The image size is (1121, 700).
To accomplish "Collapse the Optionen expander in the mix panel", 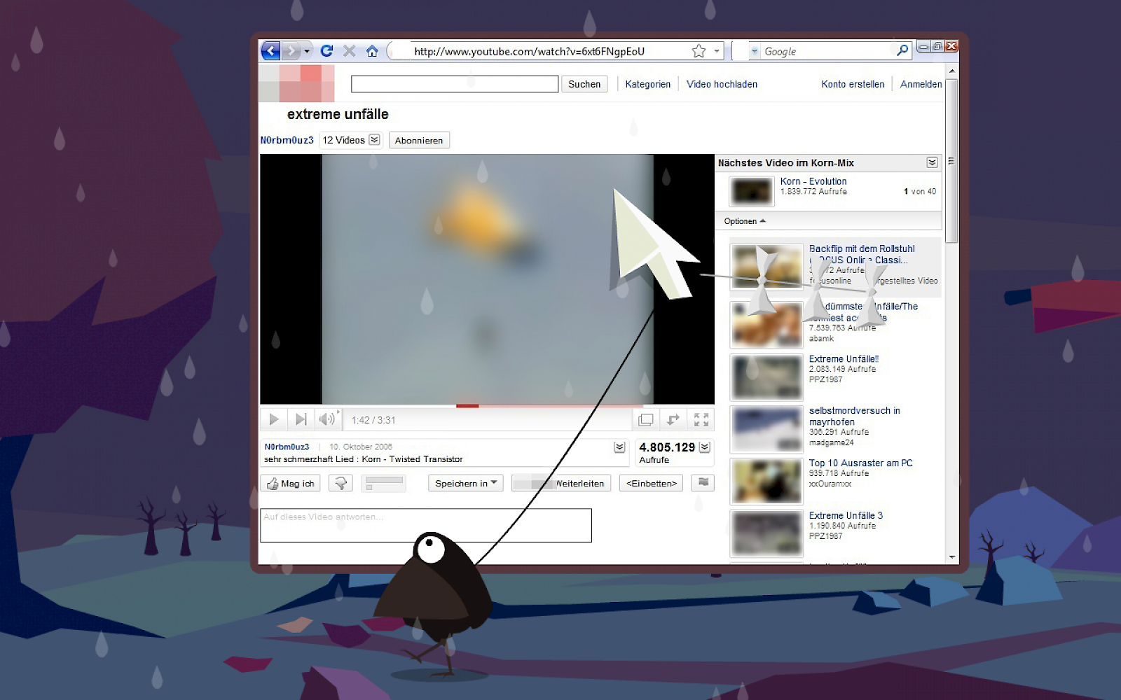I will (x=745, y=221).
